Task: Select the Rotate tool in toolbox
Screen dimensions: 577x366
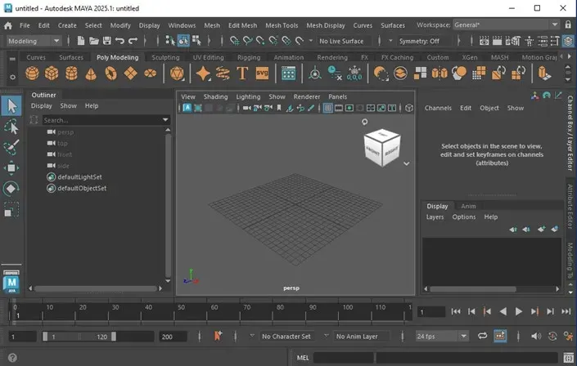Action: pyautogui.click(x=11, y=189)
